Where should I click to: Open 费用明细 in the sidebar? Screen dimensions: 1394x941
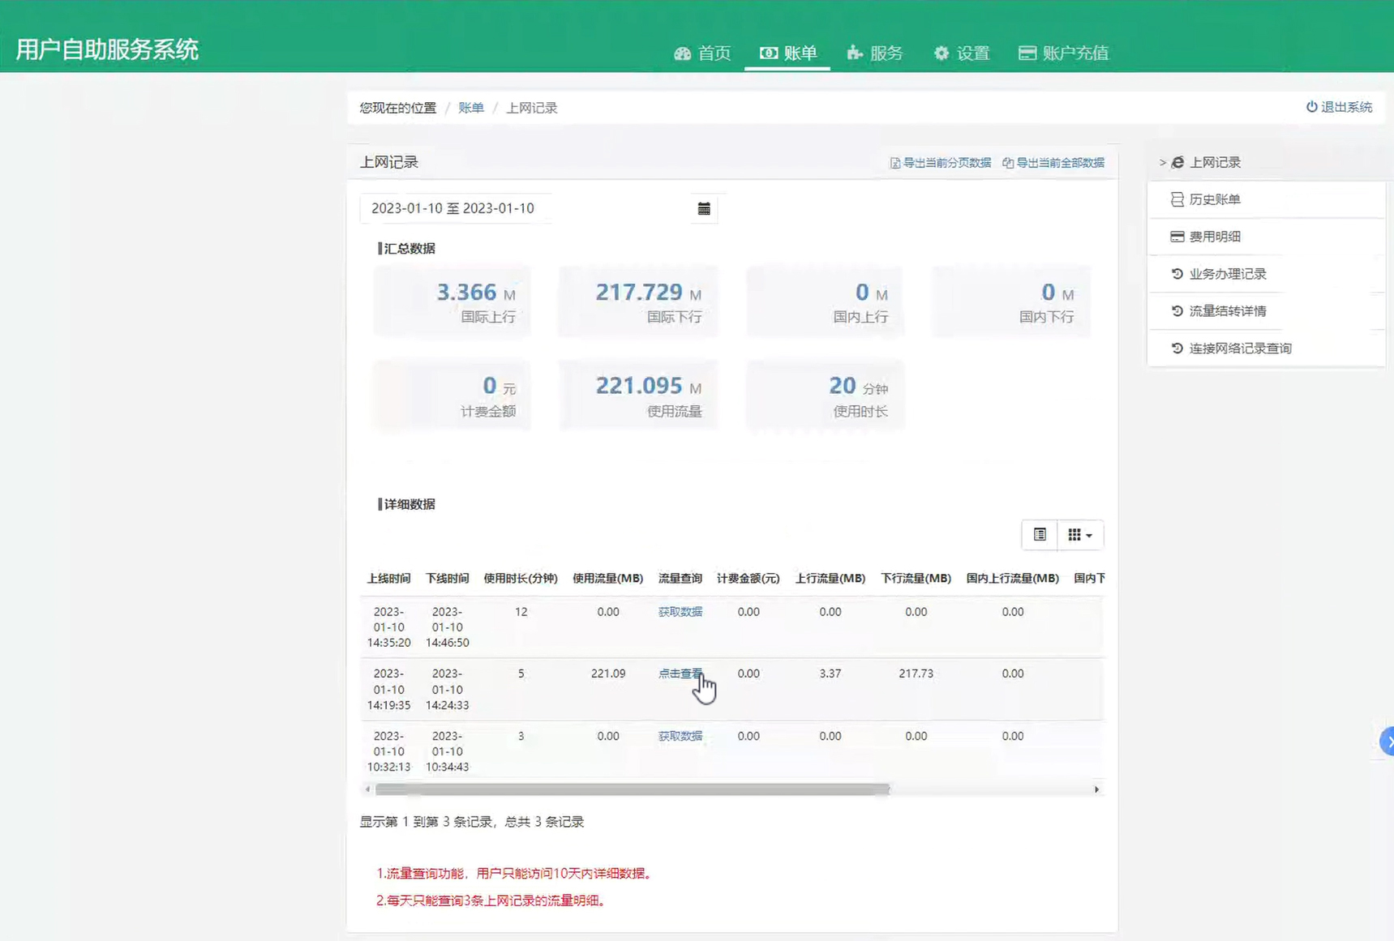coord(1214,237)
